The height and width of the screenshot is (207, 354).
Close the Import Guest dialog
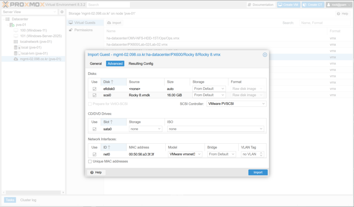click(265, 55)
